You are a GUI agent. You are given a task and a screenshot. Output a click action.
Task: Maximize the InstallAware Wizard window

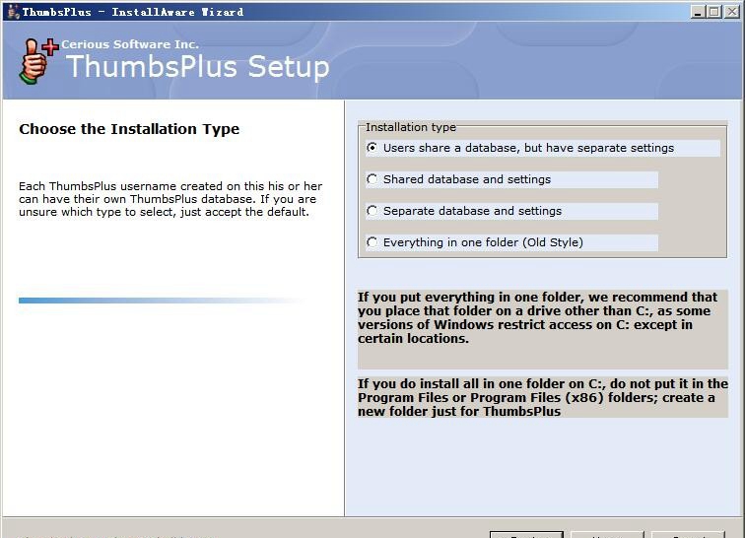(x=713, y=12)
